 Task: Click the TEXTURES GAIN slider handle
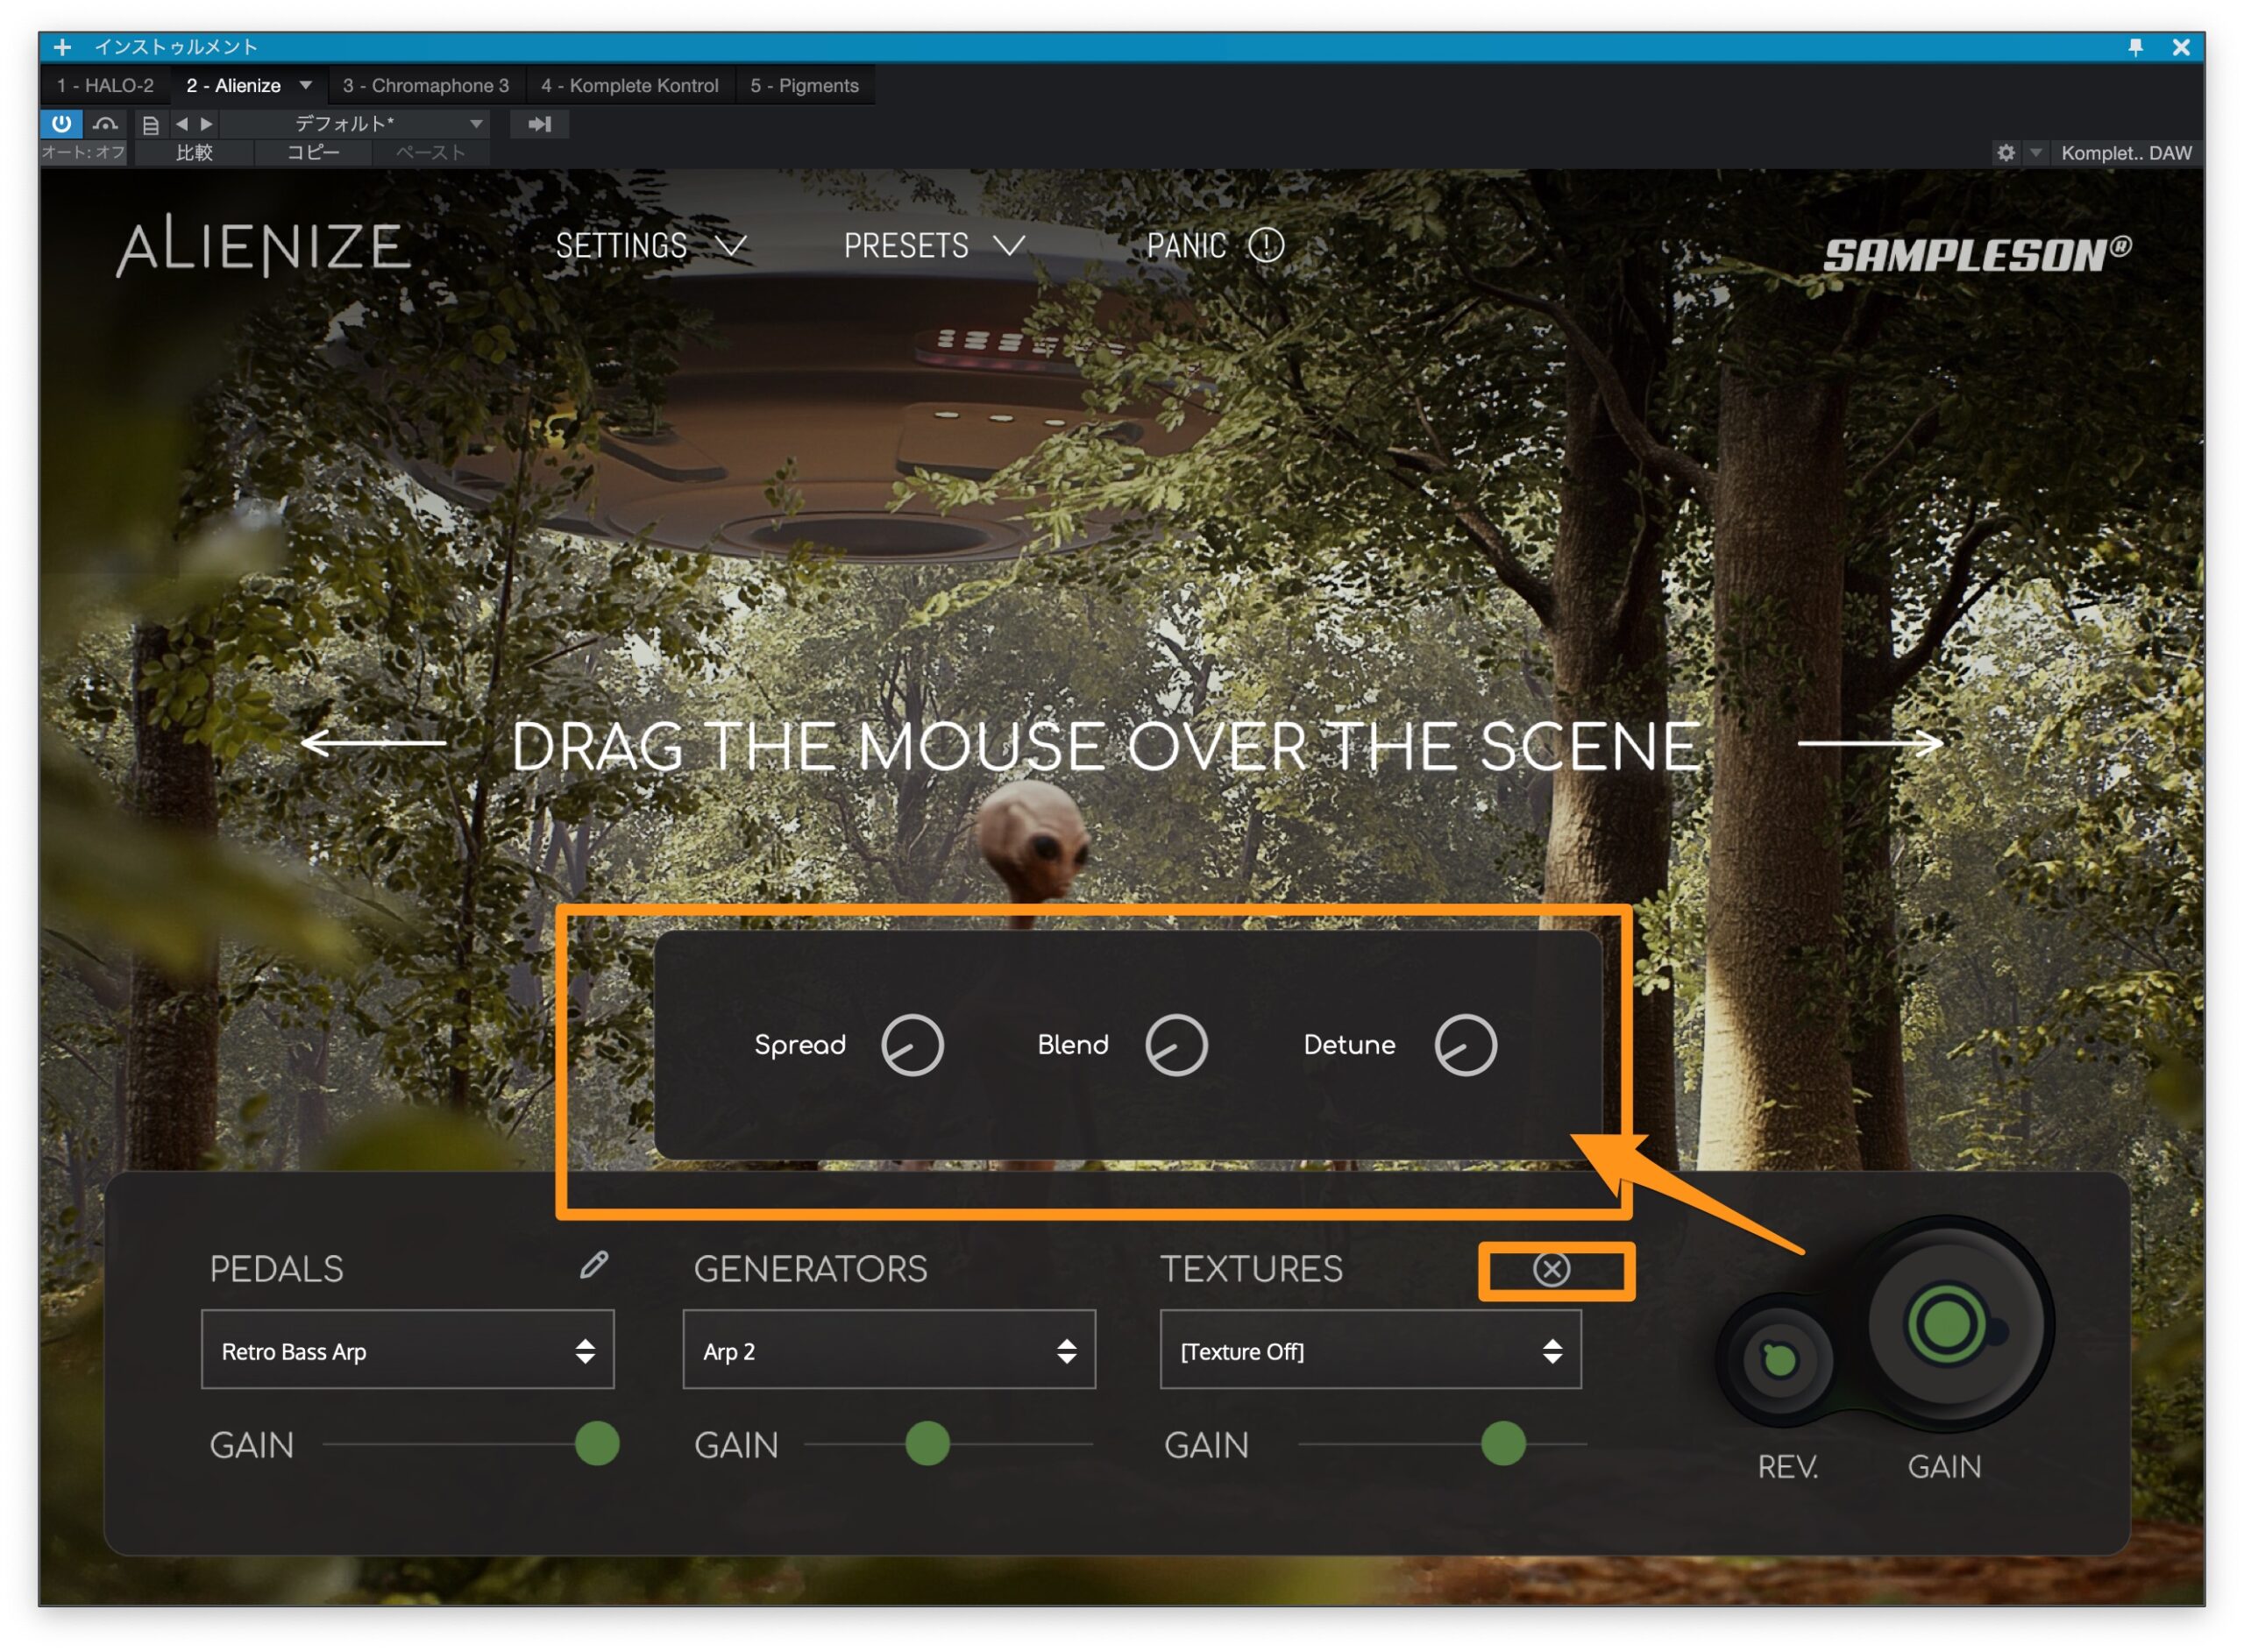point(1503,1444)
